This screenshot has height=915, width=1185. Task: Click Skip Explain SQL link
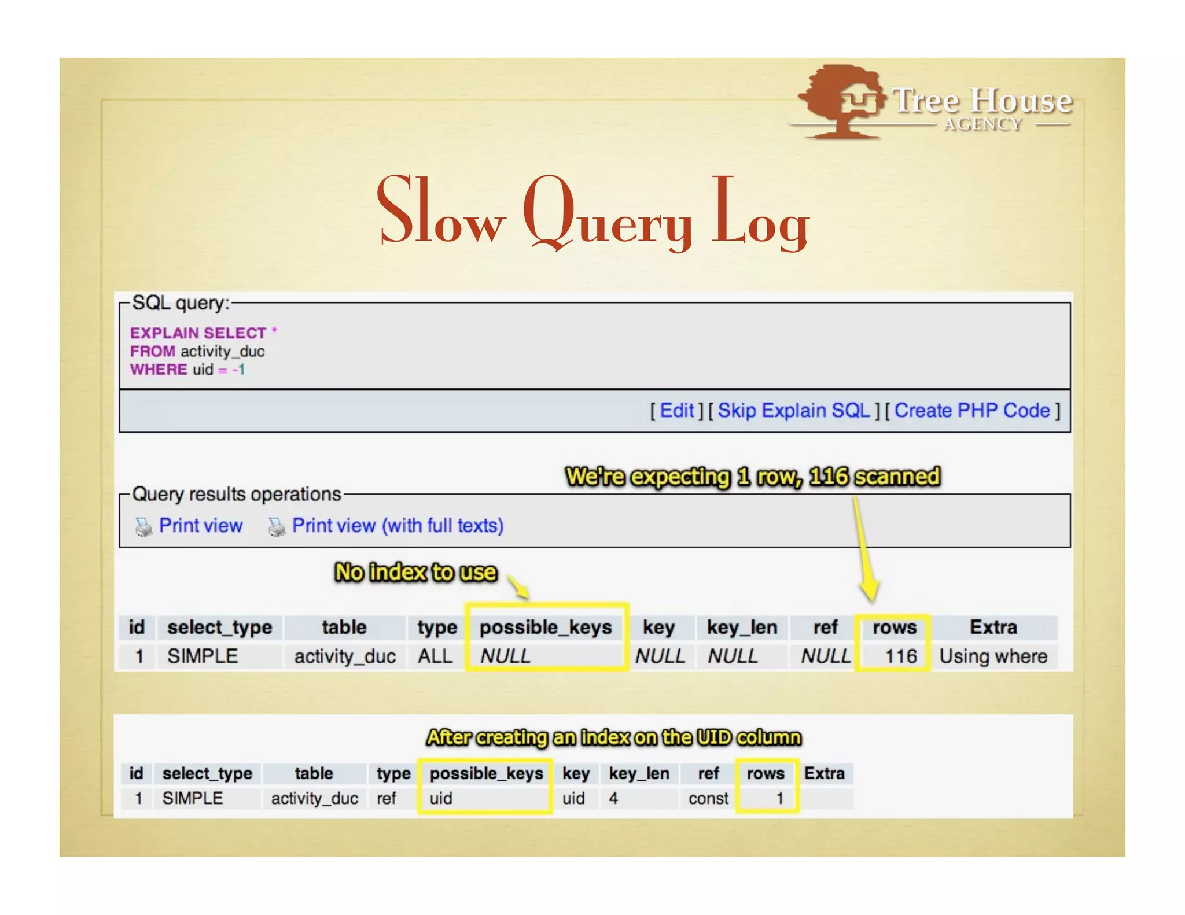coord(793,411)
